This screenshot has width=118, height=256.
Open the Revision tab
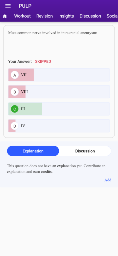(x=44, y=16)
